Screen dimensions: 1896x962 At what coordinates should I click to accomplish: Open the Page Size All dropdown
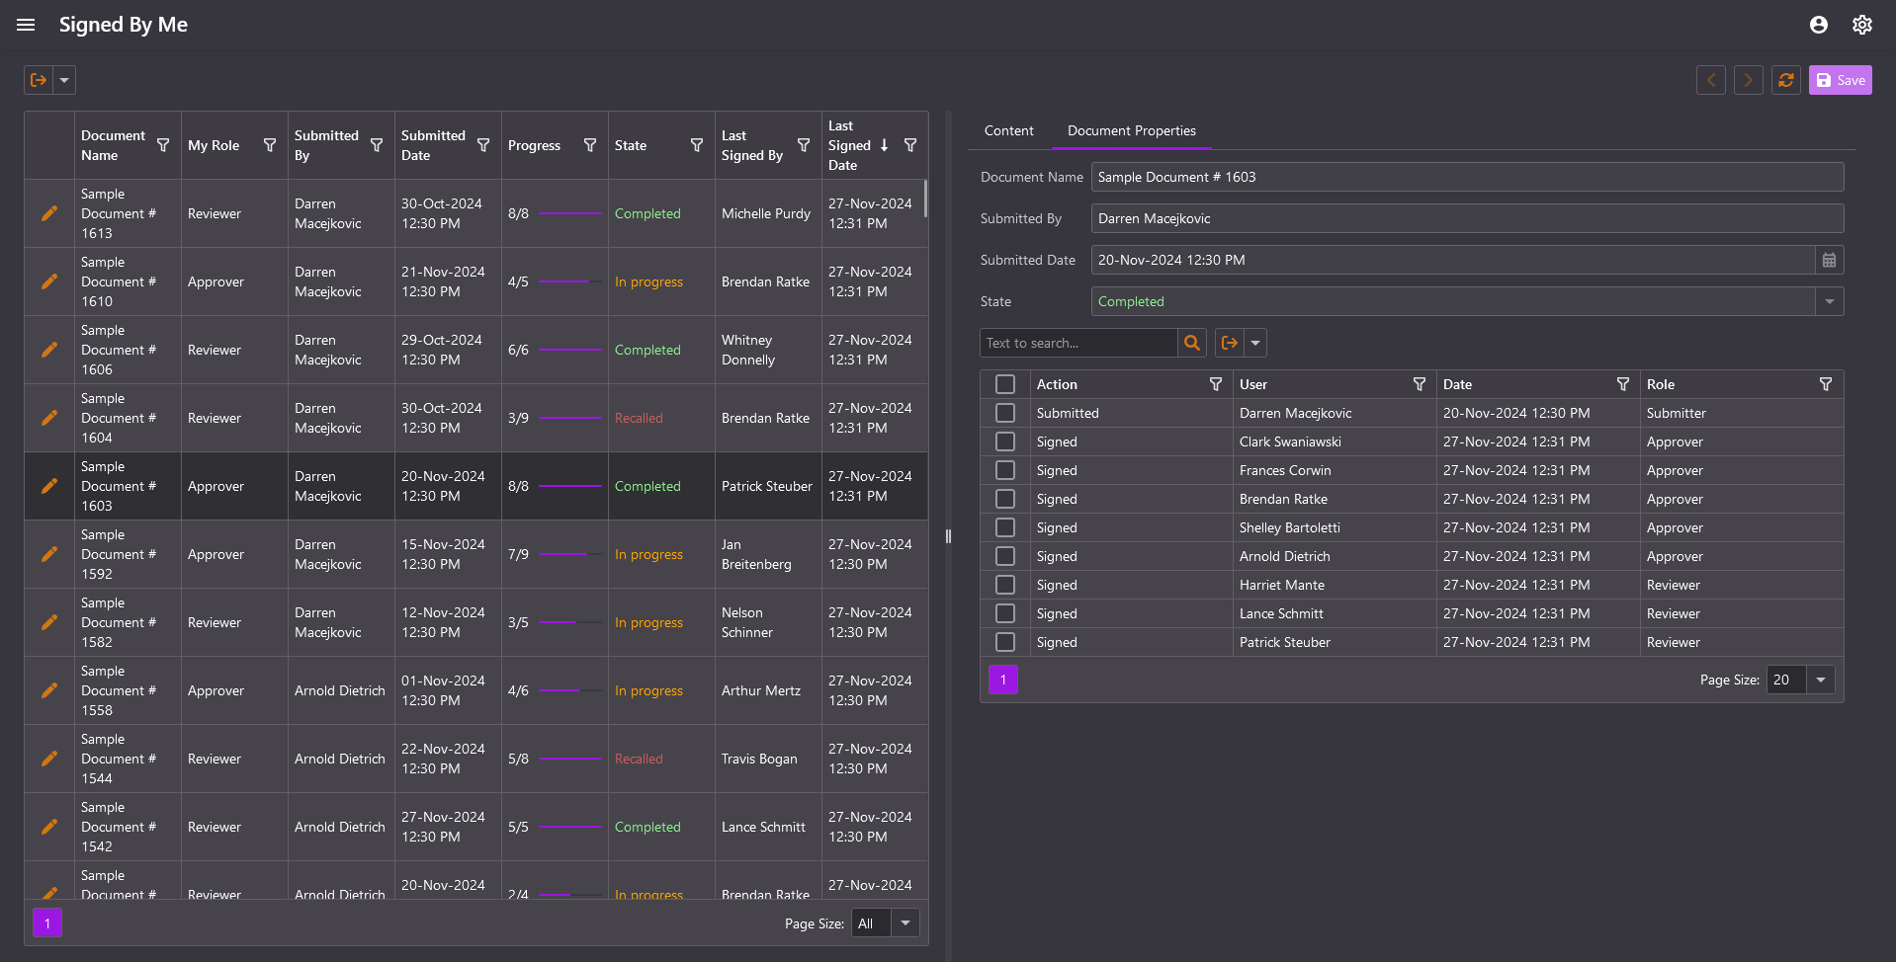905,922
